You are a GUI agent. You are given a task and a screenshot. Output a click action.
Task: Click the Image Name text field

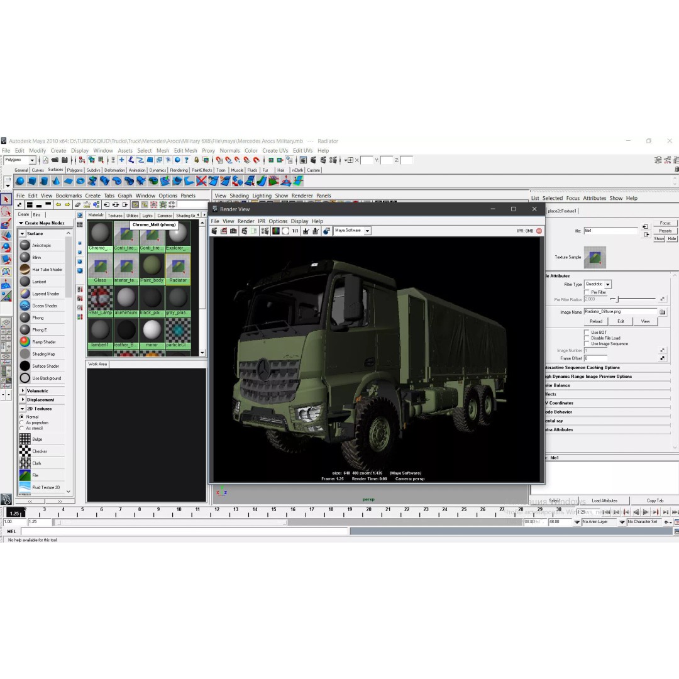[x=620, y=312]
